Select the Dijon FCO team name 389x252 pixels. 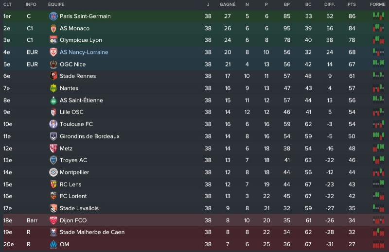(73, 220)
